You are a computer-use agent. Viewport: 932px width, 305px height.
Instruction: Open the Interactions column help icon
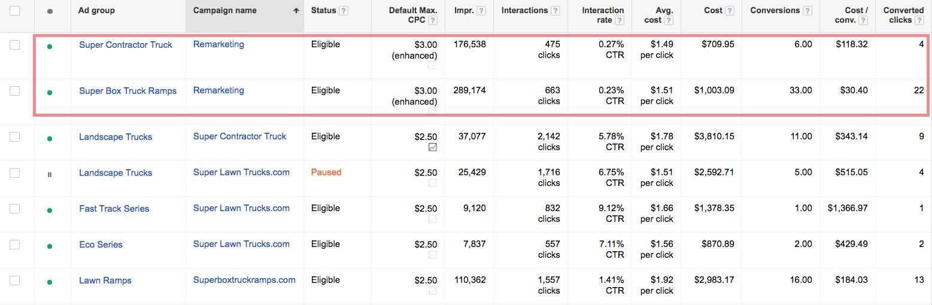point(555,11)
